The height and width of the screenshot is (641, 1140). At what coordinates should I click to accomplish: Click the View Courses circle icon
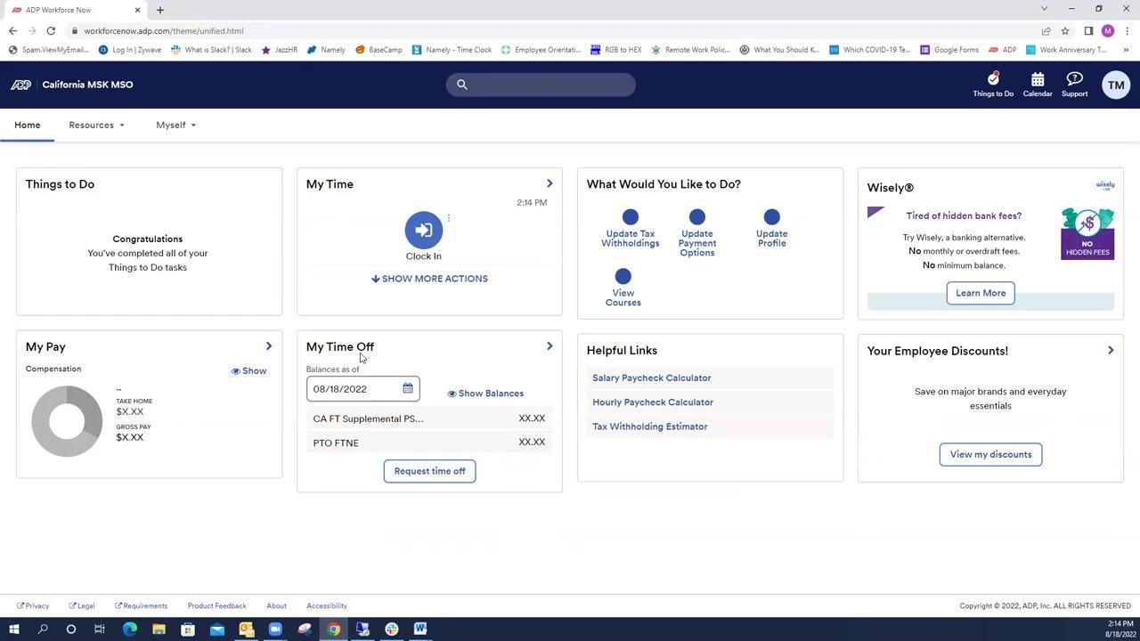(x=623, y=276)
